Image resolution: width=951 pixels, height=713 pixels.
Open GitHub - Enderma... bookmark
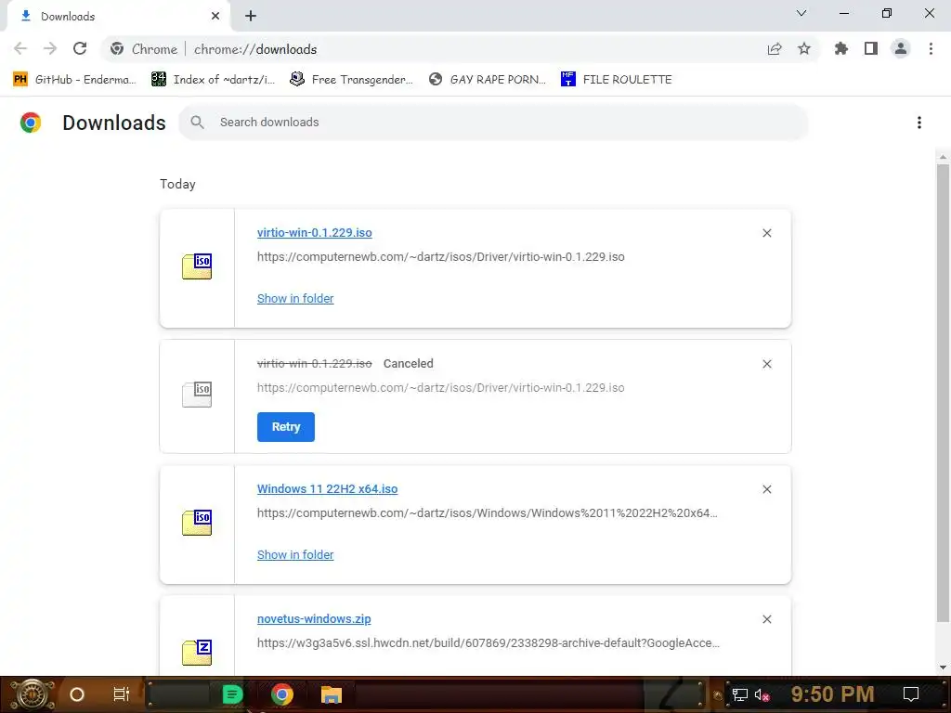74,80
